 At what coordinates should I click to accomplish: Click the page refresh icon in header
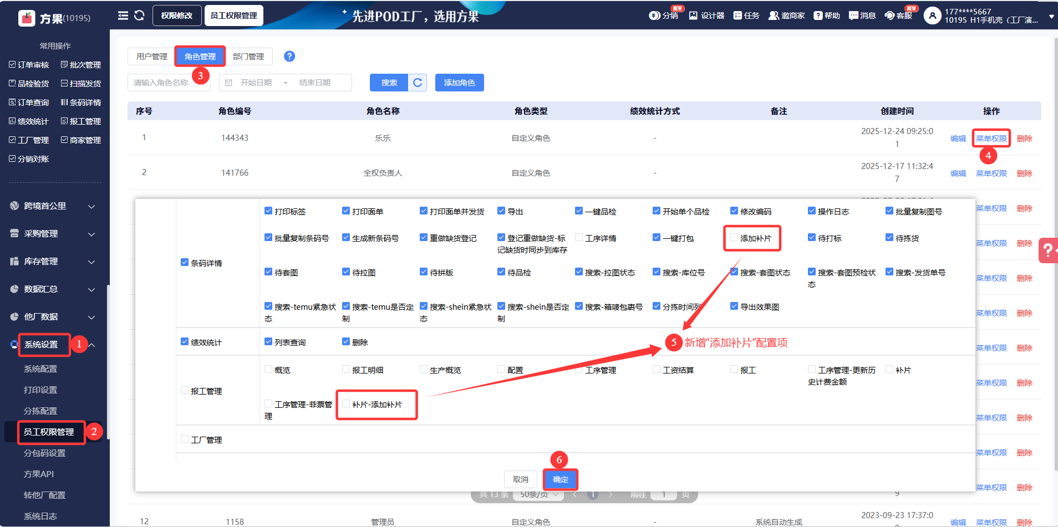(x=139, y=16)
